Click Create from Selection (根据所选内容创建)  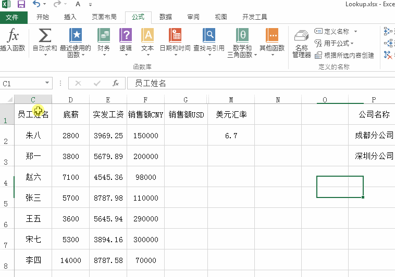[344, 55]
